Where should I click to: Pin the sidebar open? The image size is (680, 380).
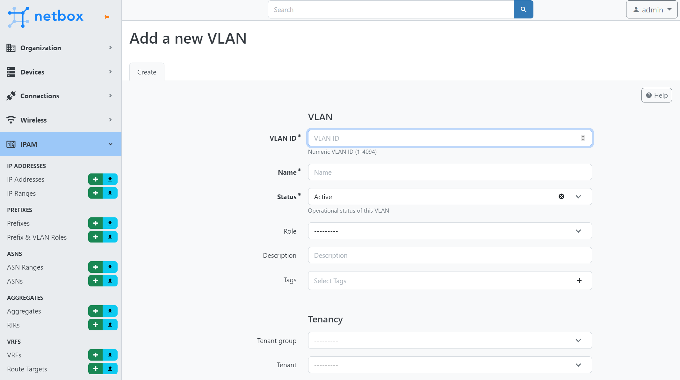point(107,17)
